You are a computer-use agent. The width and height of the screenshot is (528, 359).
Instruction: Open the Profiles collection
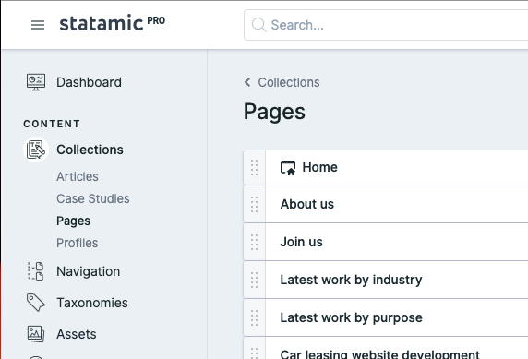[x=78, y=243]
